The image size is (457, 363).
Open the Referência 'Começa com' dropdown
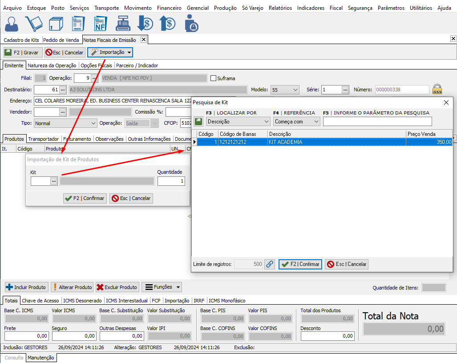click(x=297, y=121)
